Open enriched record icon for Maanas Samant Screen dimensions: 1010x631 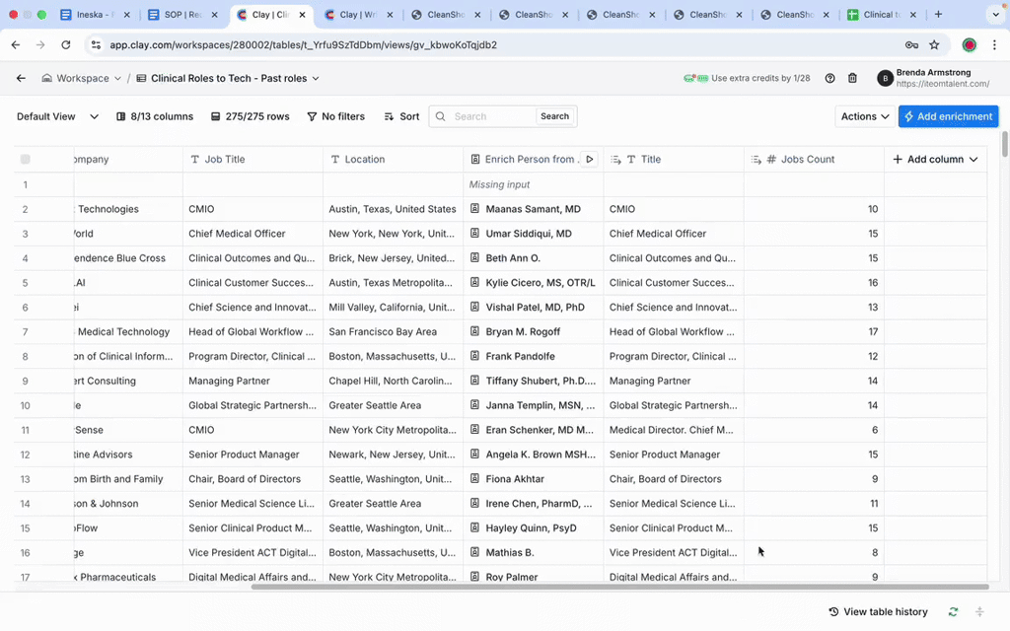click(x=474, y=209)
